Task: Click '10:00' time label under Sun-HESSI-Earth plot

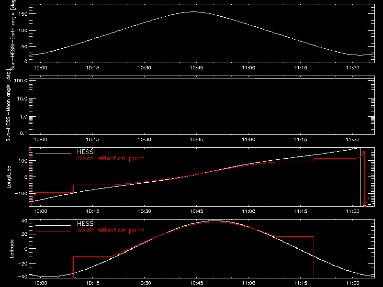Action: [41, 68]
